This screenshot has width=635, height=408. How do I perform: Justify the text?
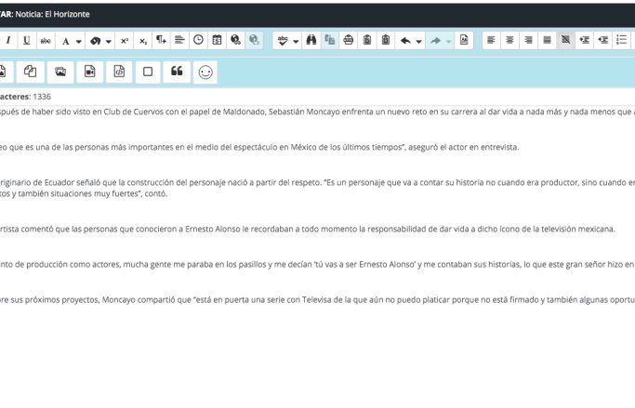[x=547, y=40]
